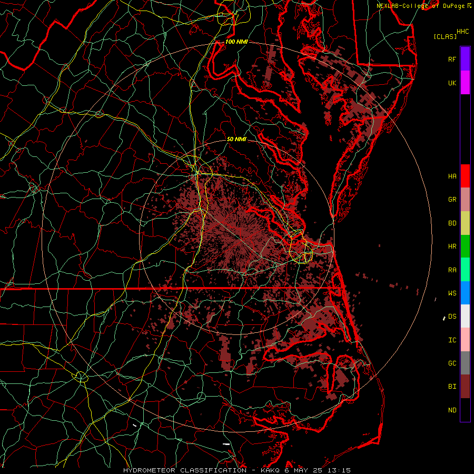
Task: Click the Hydrometeor Classification KAKQ title caption
Action: [237, 470]
